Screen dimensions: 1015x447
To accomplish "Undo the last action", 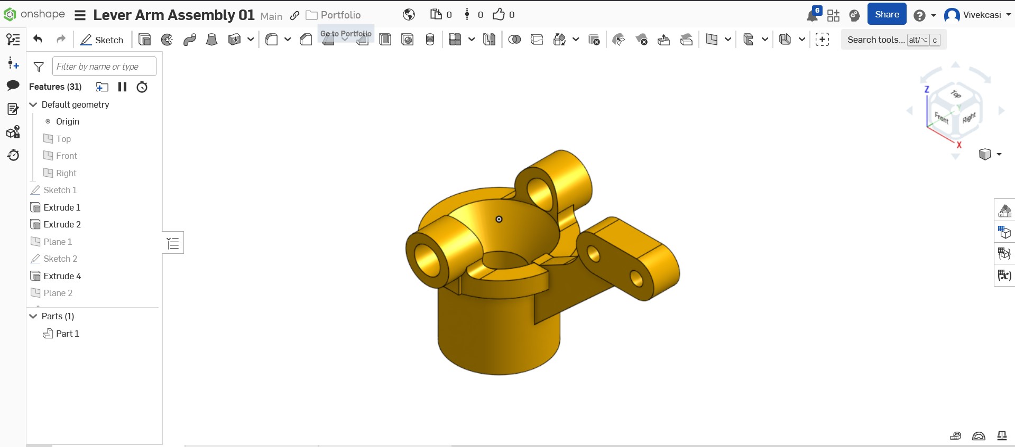I will point(38,39).
